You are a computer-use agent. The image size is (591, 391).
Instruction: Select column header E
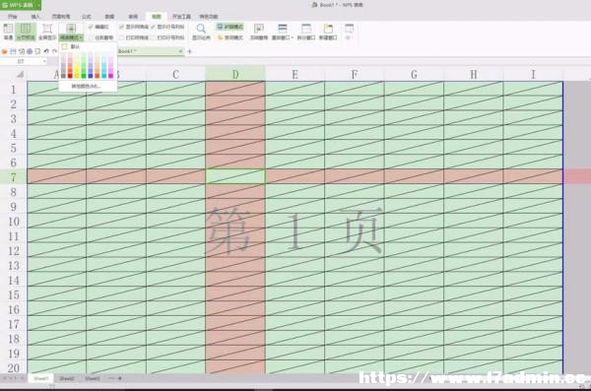click(295, 75)
